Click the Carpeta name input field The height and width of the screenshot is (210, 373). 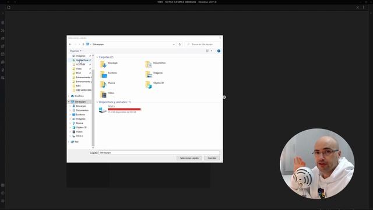[159, 153]
